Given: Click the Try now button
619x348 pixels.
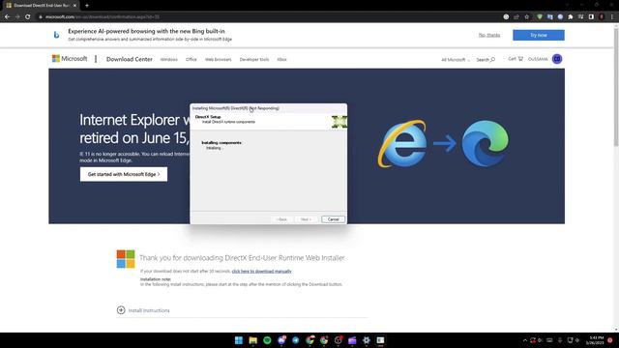Looking at the screenshot, I should 539,35.
